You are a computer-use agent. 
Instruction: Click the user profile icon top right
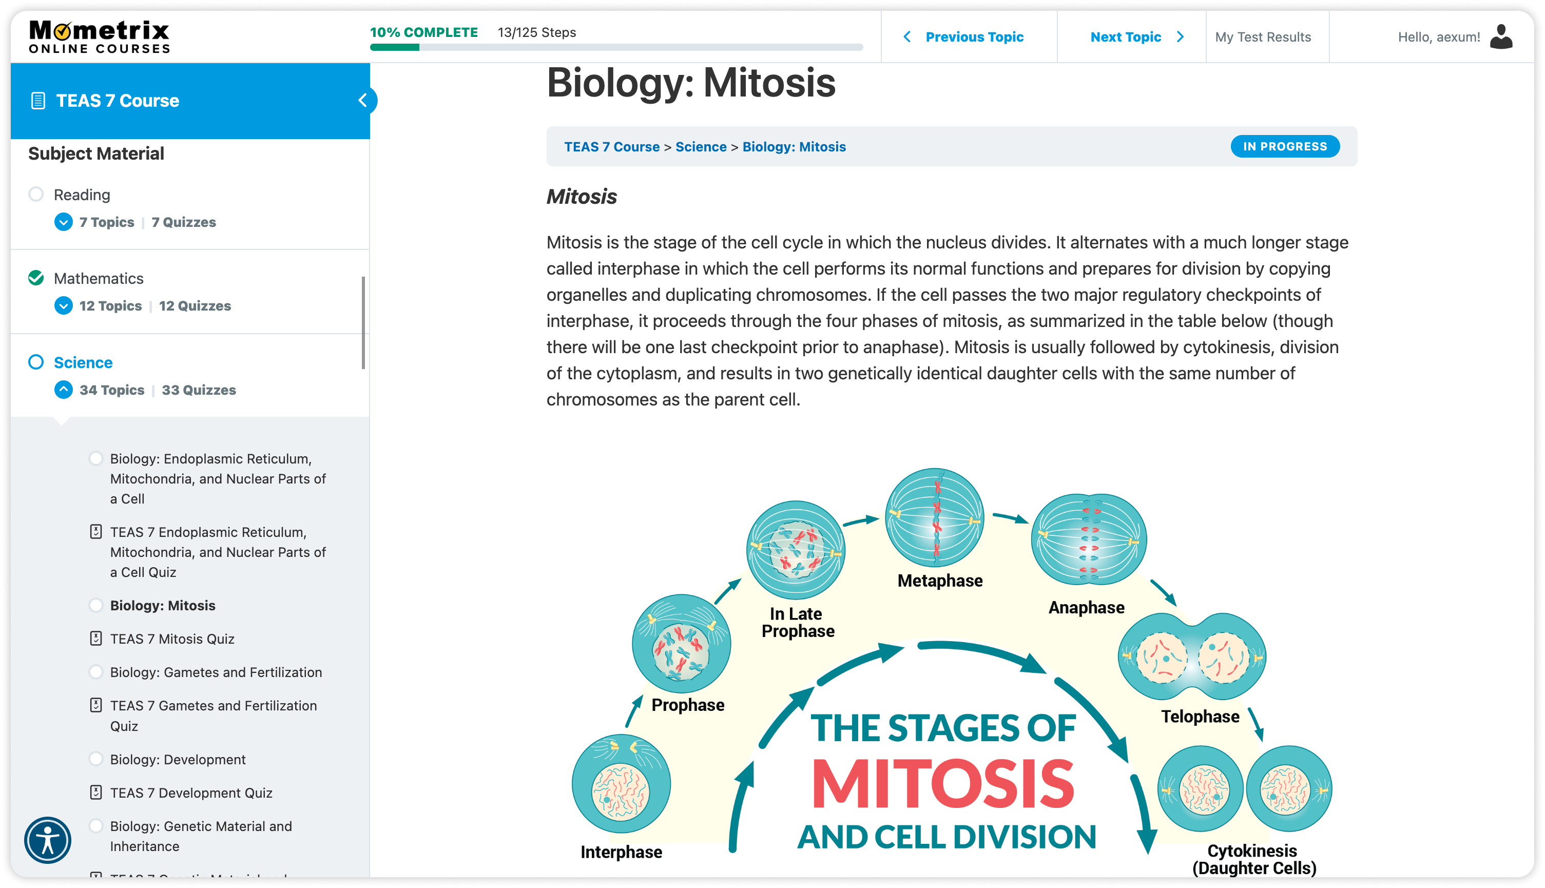(x=1504, y=36)
